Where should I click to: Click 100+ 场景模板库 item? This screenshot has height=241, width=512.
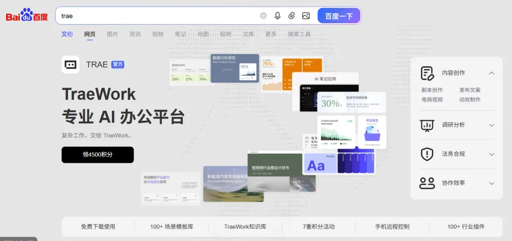click(x=172, y=227)
